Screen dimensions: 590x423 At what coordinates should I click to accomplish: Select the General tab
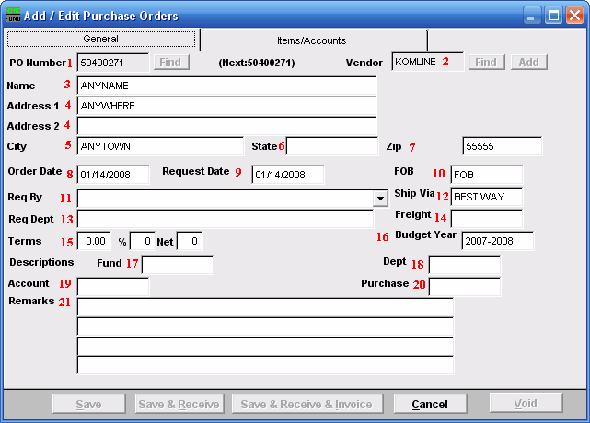[x=100, y=40]
